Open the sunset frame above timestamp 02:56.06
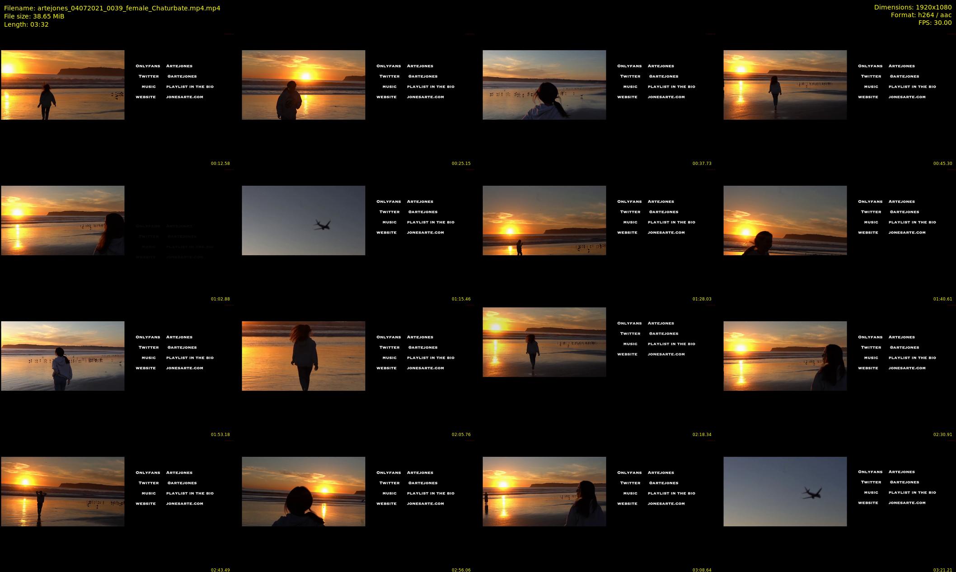This screenshot has width=956, height=572. pyautogui.click(x=303, y=492)
